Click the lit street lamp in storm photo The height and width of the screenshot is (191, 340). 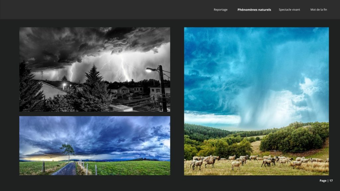[x=150, y=70]
